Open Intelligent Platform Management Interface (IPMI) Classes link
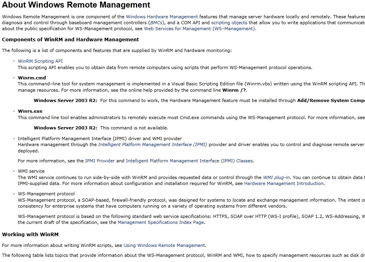The height and width of the screenshot is (262, 365). (x=189, y=161)
